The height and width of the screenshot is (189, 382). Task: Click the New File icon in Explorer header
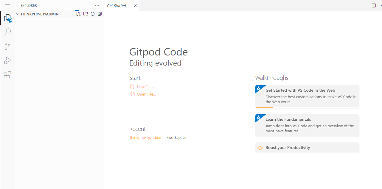[x=78, y=14]
